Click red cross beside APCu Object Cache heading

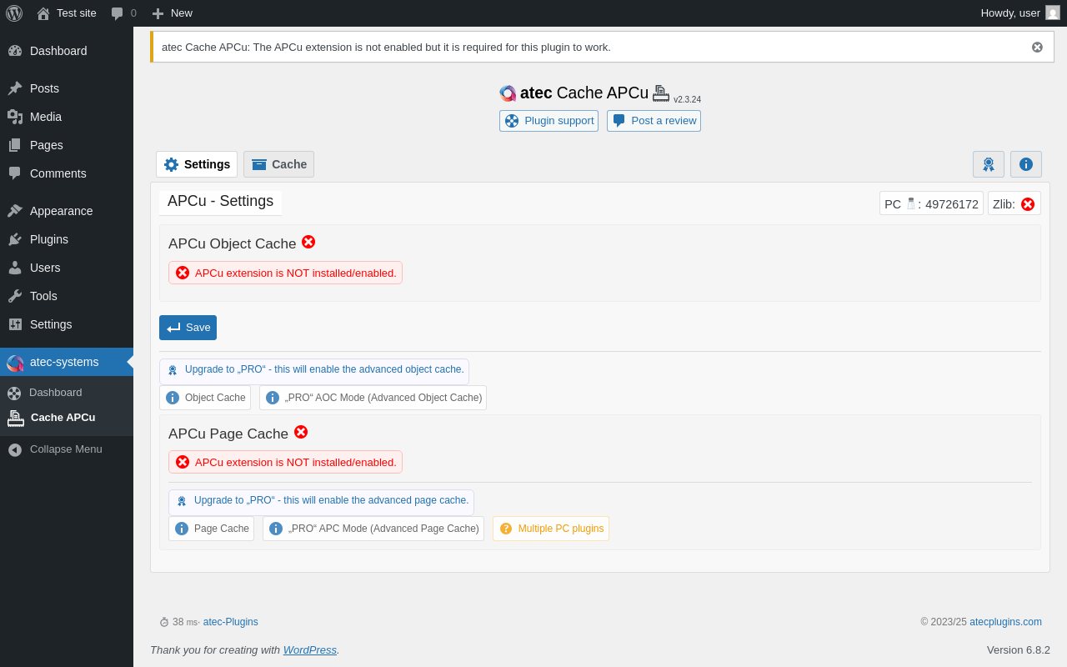[308, 242]
